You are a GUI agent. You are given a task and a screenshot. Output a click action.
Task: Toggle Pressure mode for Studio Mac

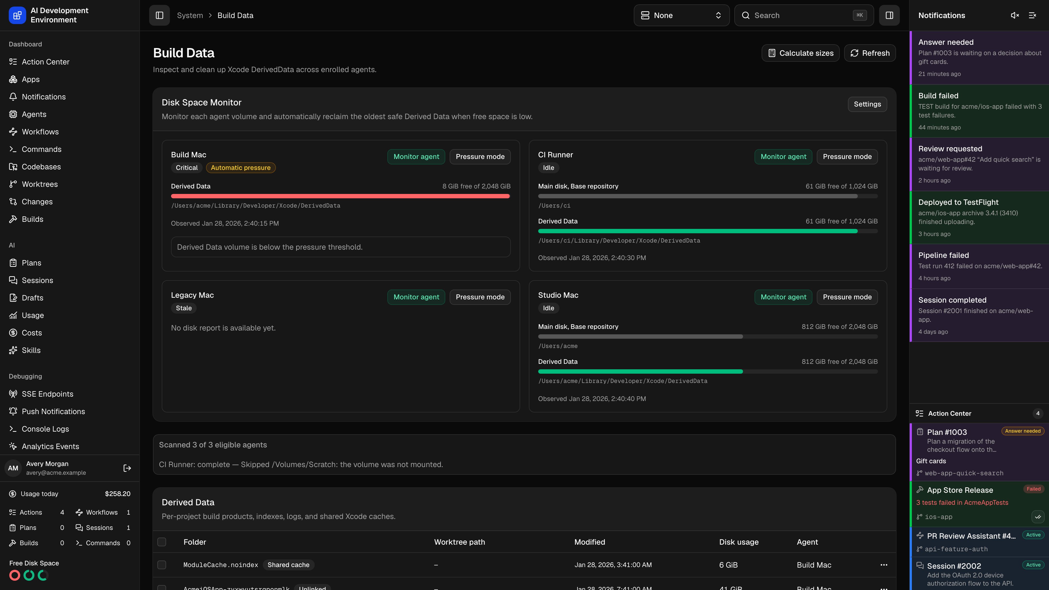pos(847,297)
